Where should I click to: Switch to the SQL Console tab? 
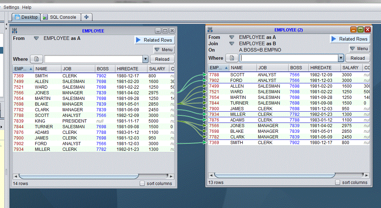pos(61,17)
